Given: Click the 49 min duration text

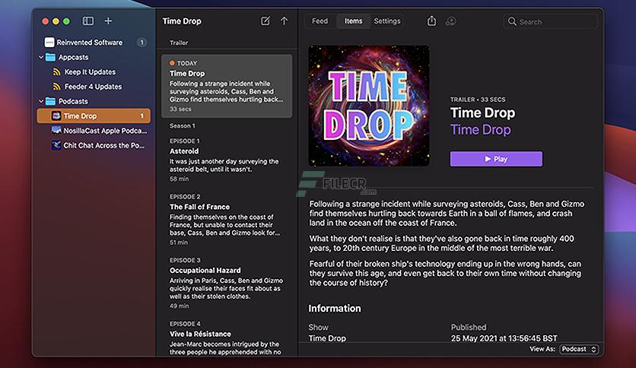Looking at the screenshot, I should click(179, 306).
